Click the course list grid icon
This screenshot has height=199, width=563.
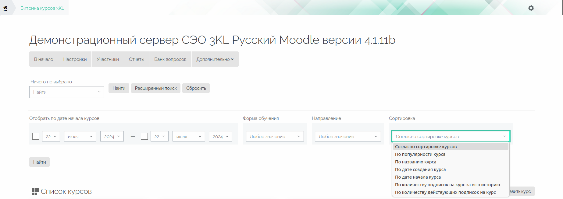pyautogui.click(x=36, y=191)
